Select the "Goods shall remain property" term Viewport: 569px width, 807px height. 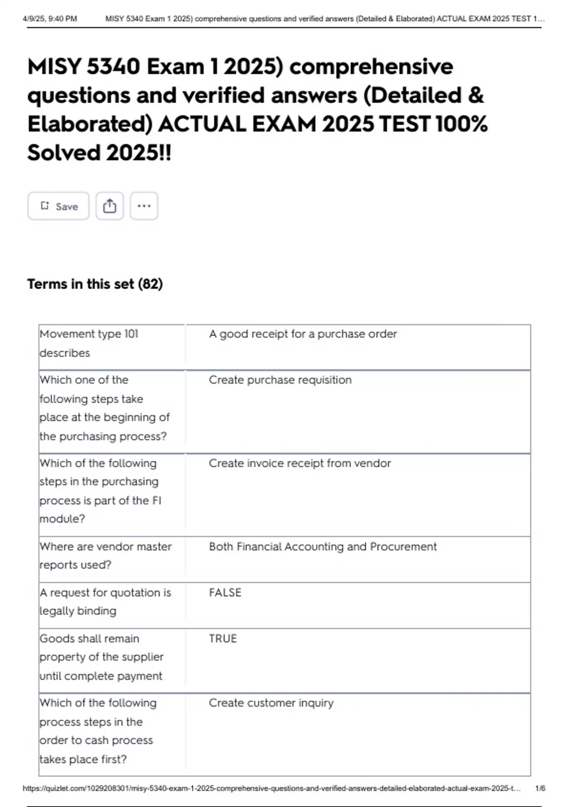point(101,657)
